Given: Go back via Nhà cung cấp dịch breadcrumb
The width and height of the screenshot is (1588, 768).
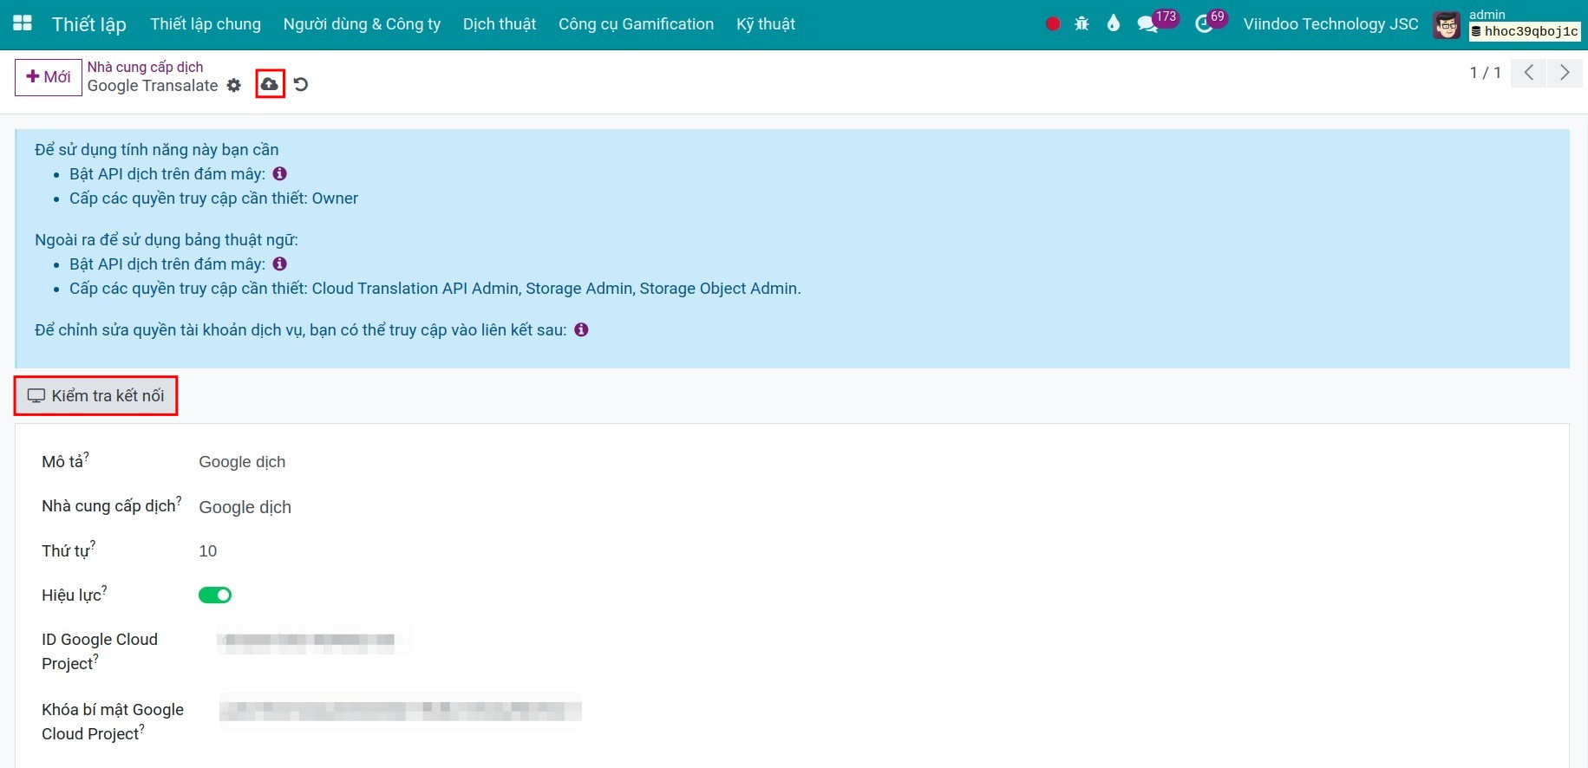Looking at the screenshot, I should point(145,67).
